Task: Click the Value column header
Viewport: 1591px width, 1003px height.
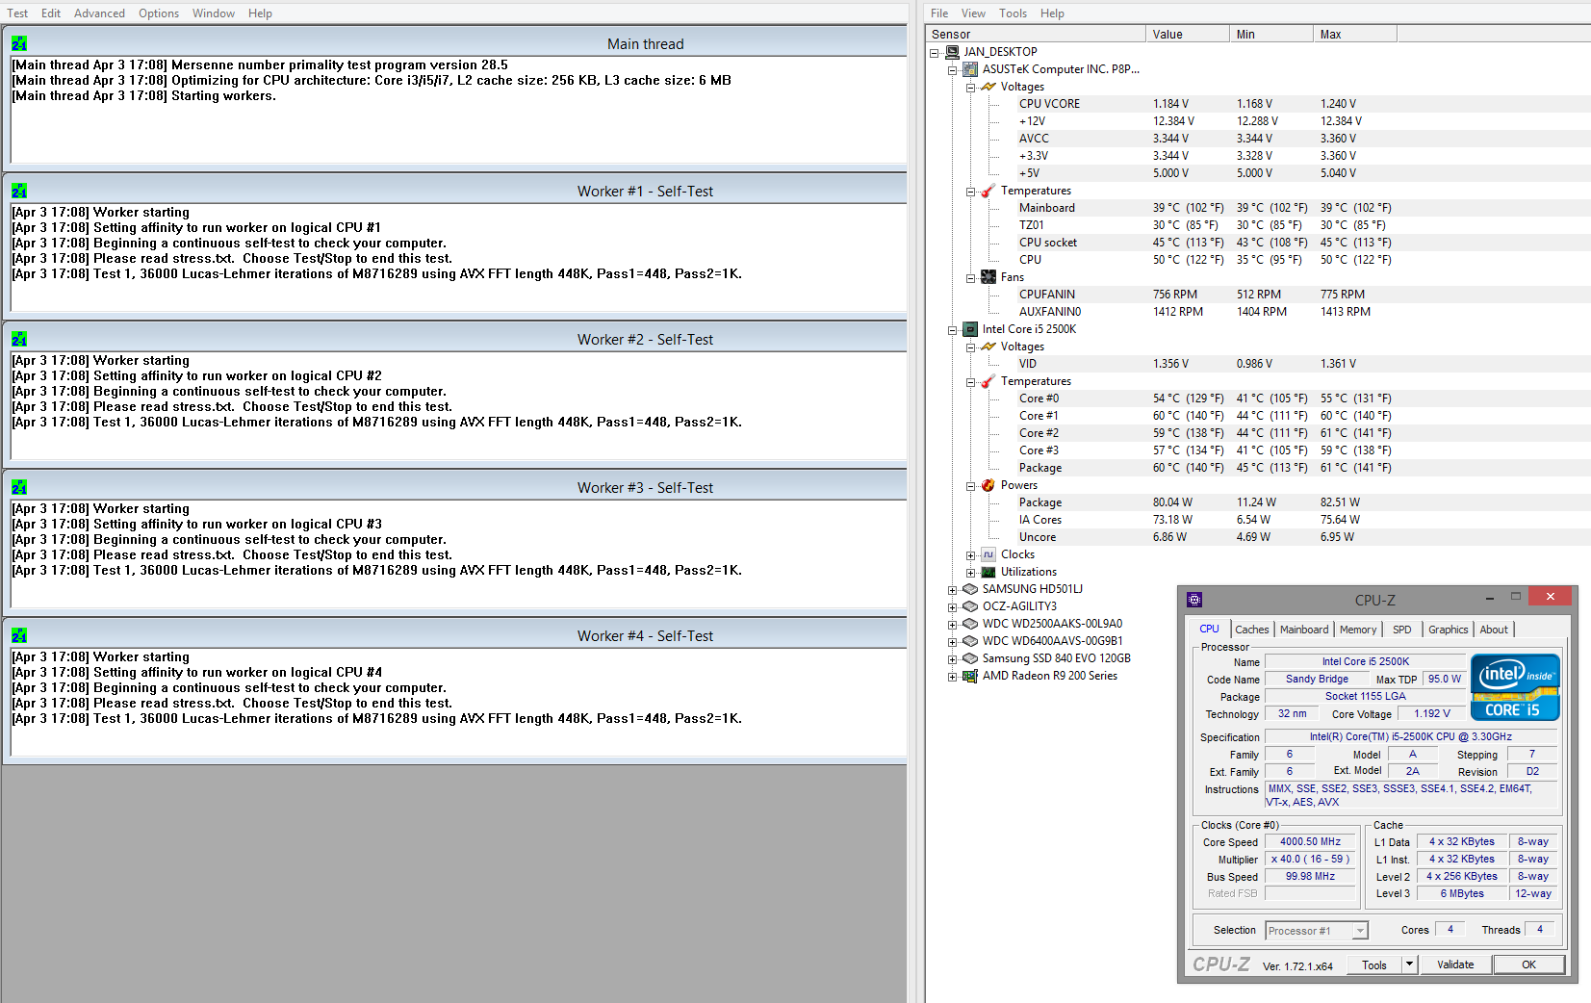Action: pos(1188,34)
